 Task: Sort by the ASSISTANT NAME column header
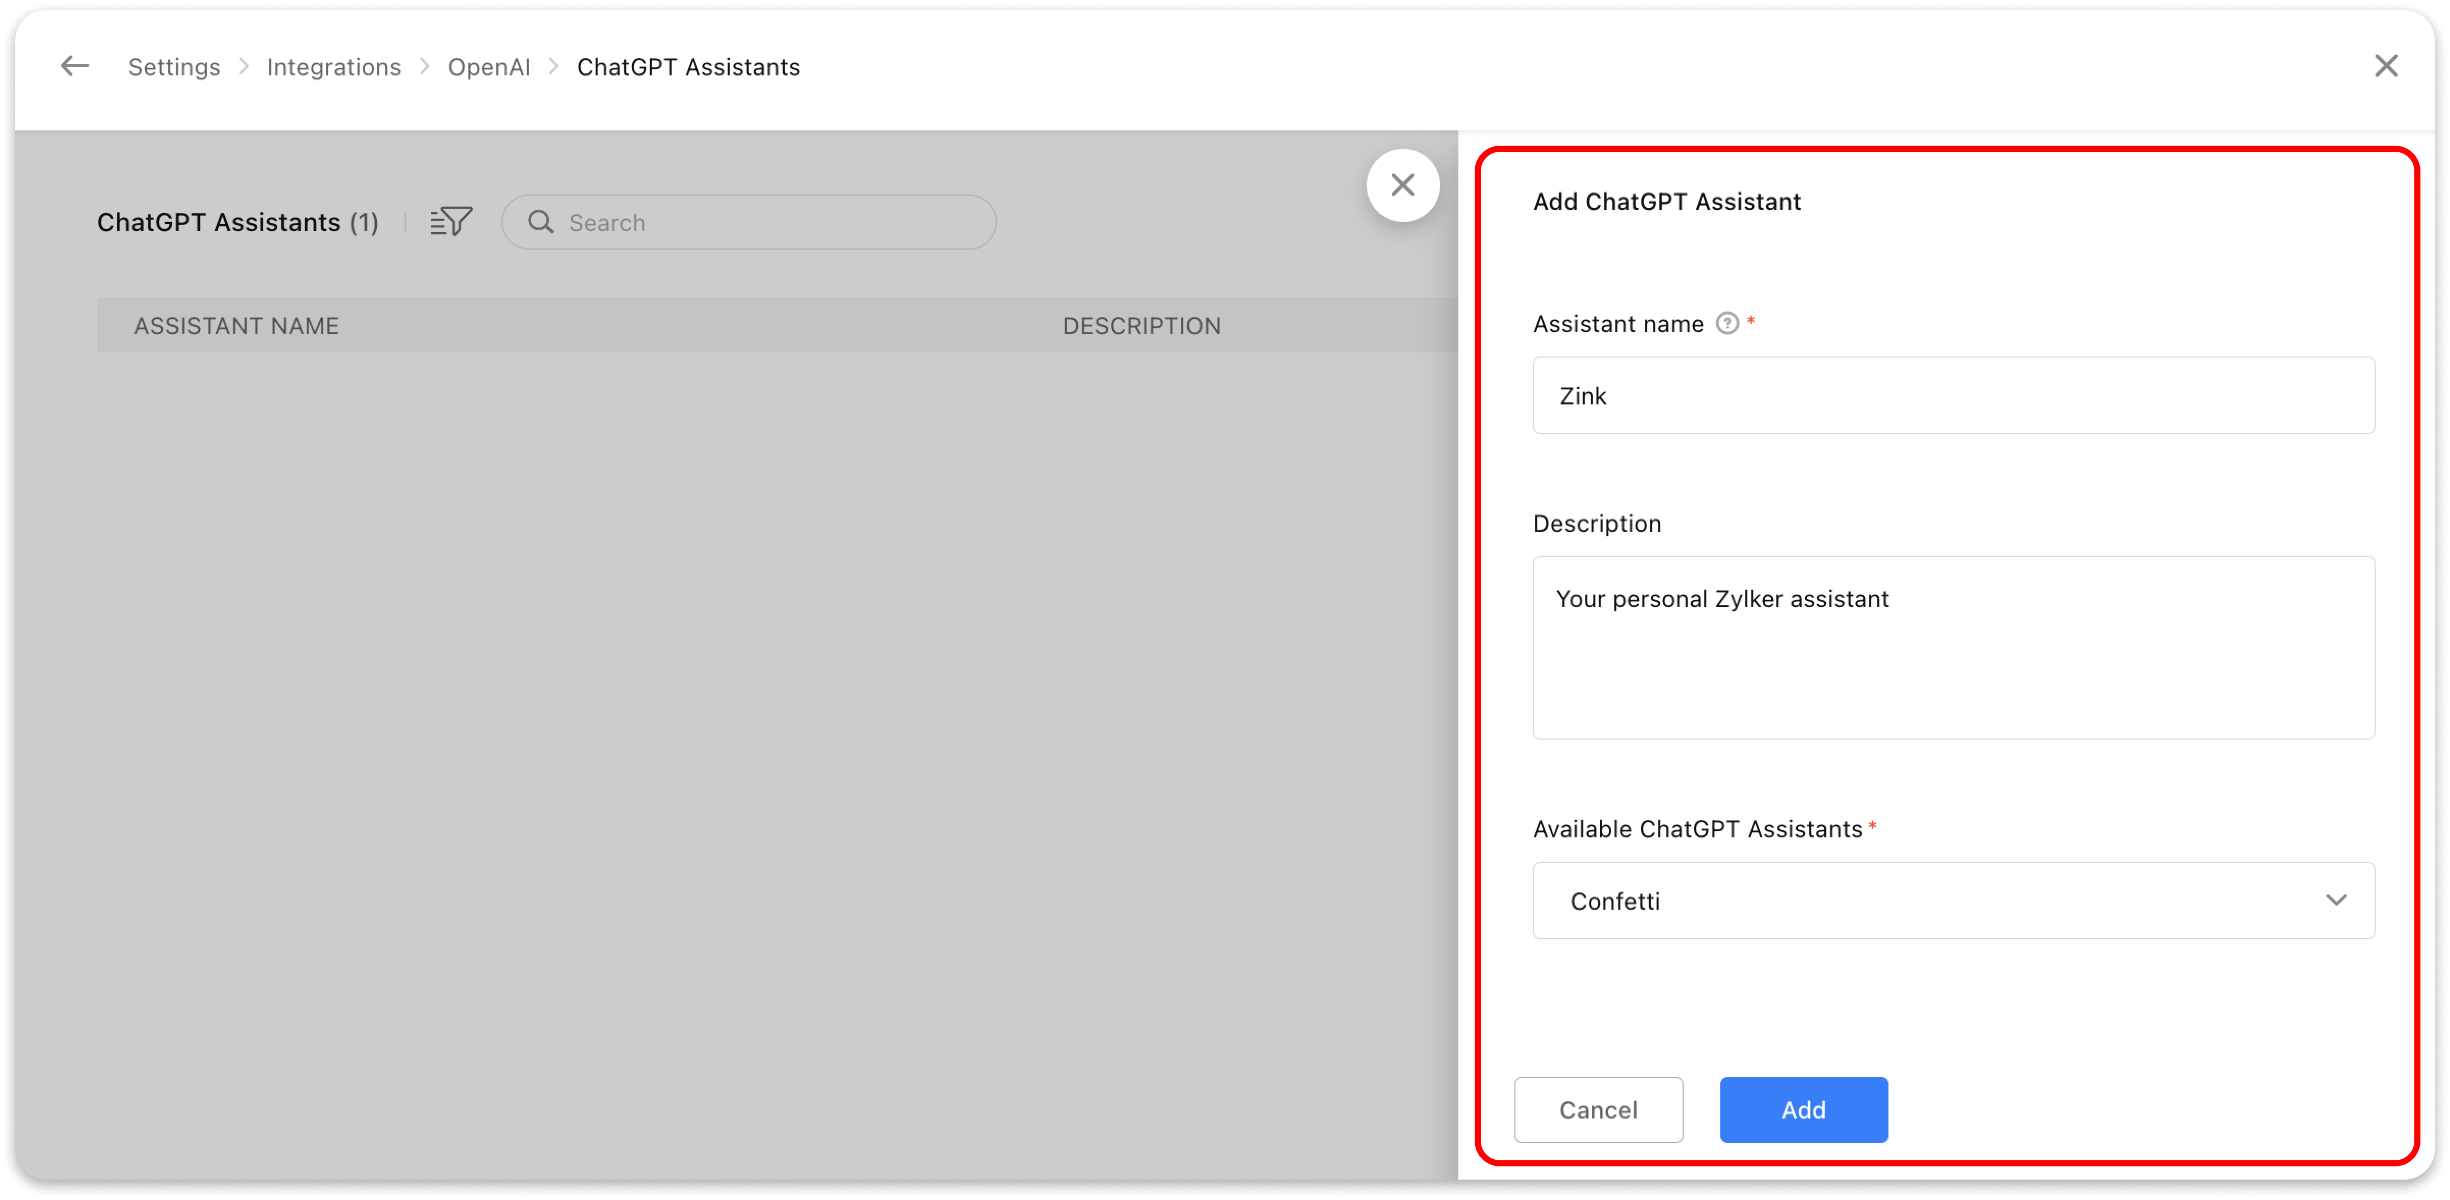point(236,326)
